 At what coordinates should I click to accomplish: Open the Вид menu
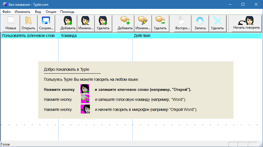tap(38, 12)
